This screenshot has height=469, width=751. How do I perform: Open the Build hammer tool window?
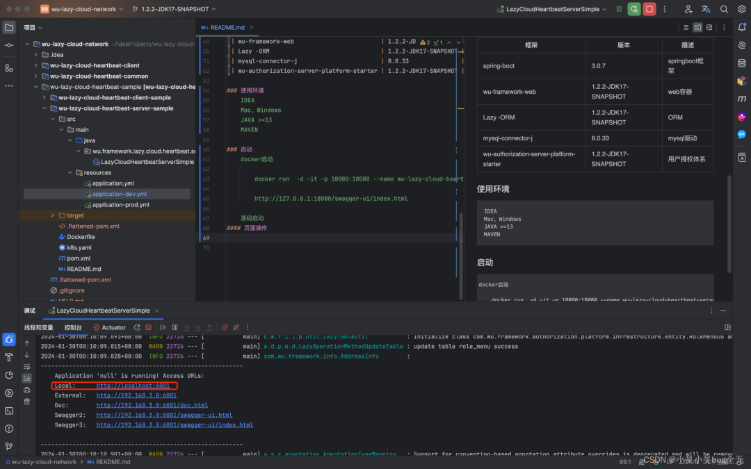pyautogui.click(x=8, y=357)
